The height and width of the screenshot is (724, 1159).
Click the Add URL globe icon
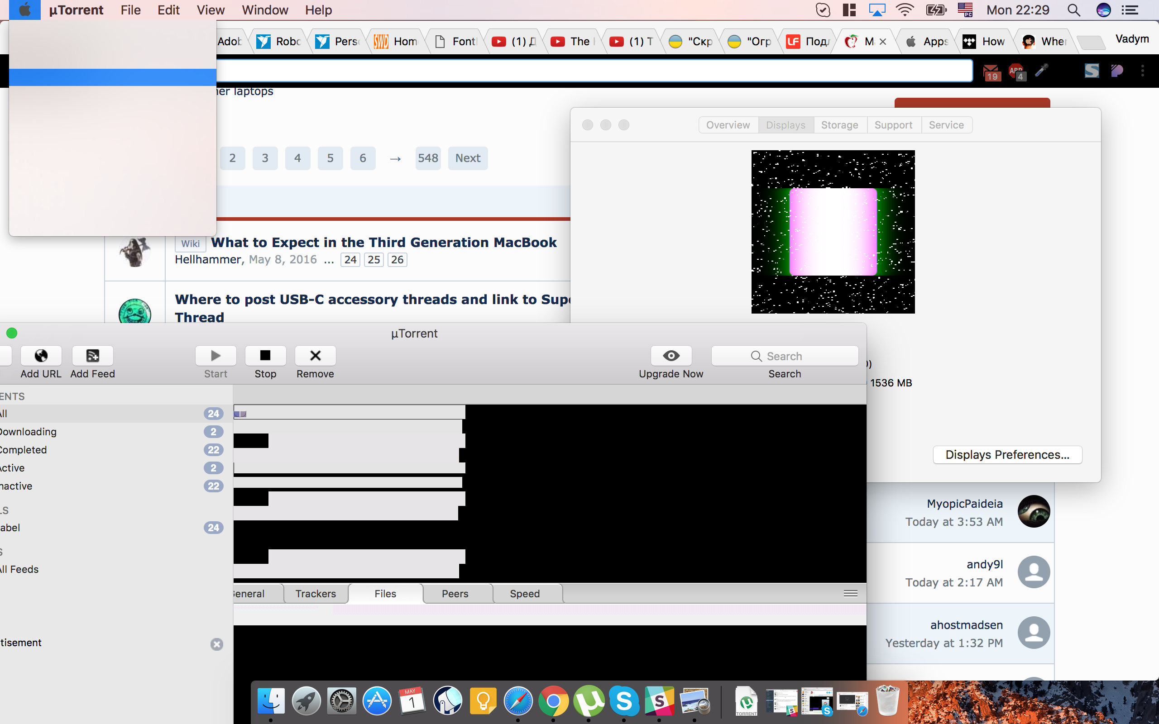coord(41,356)
